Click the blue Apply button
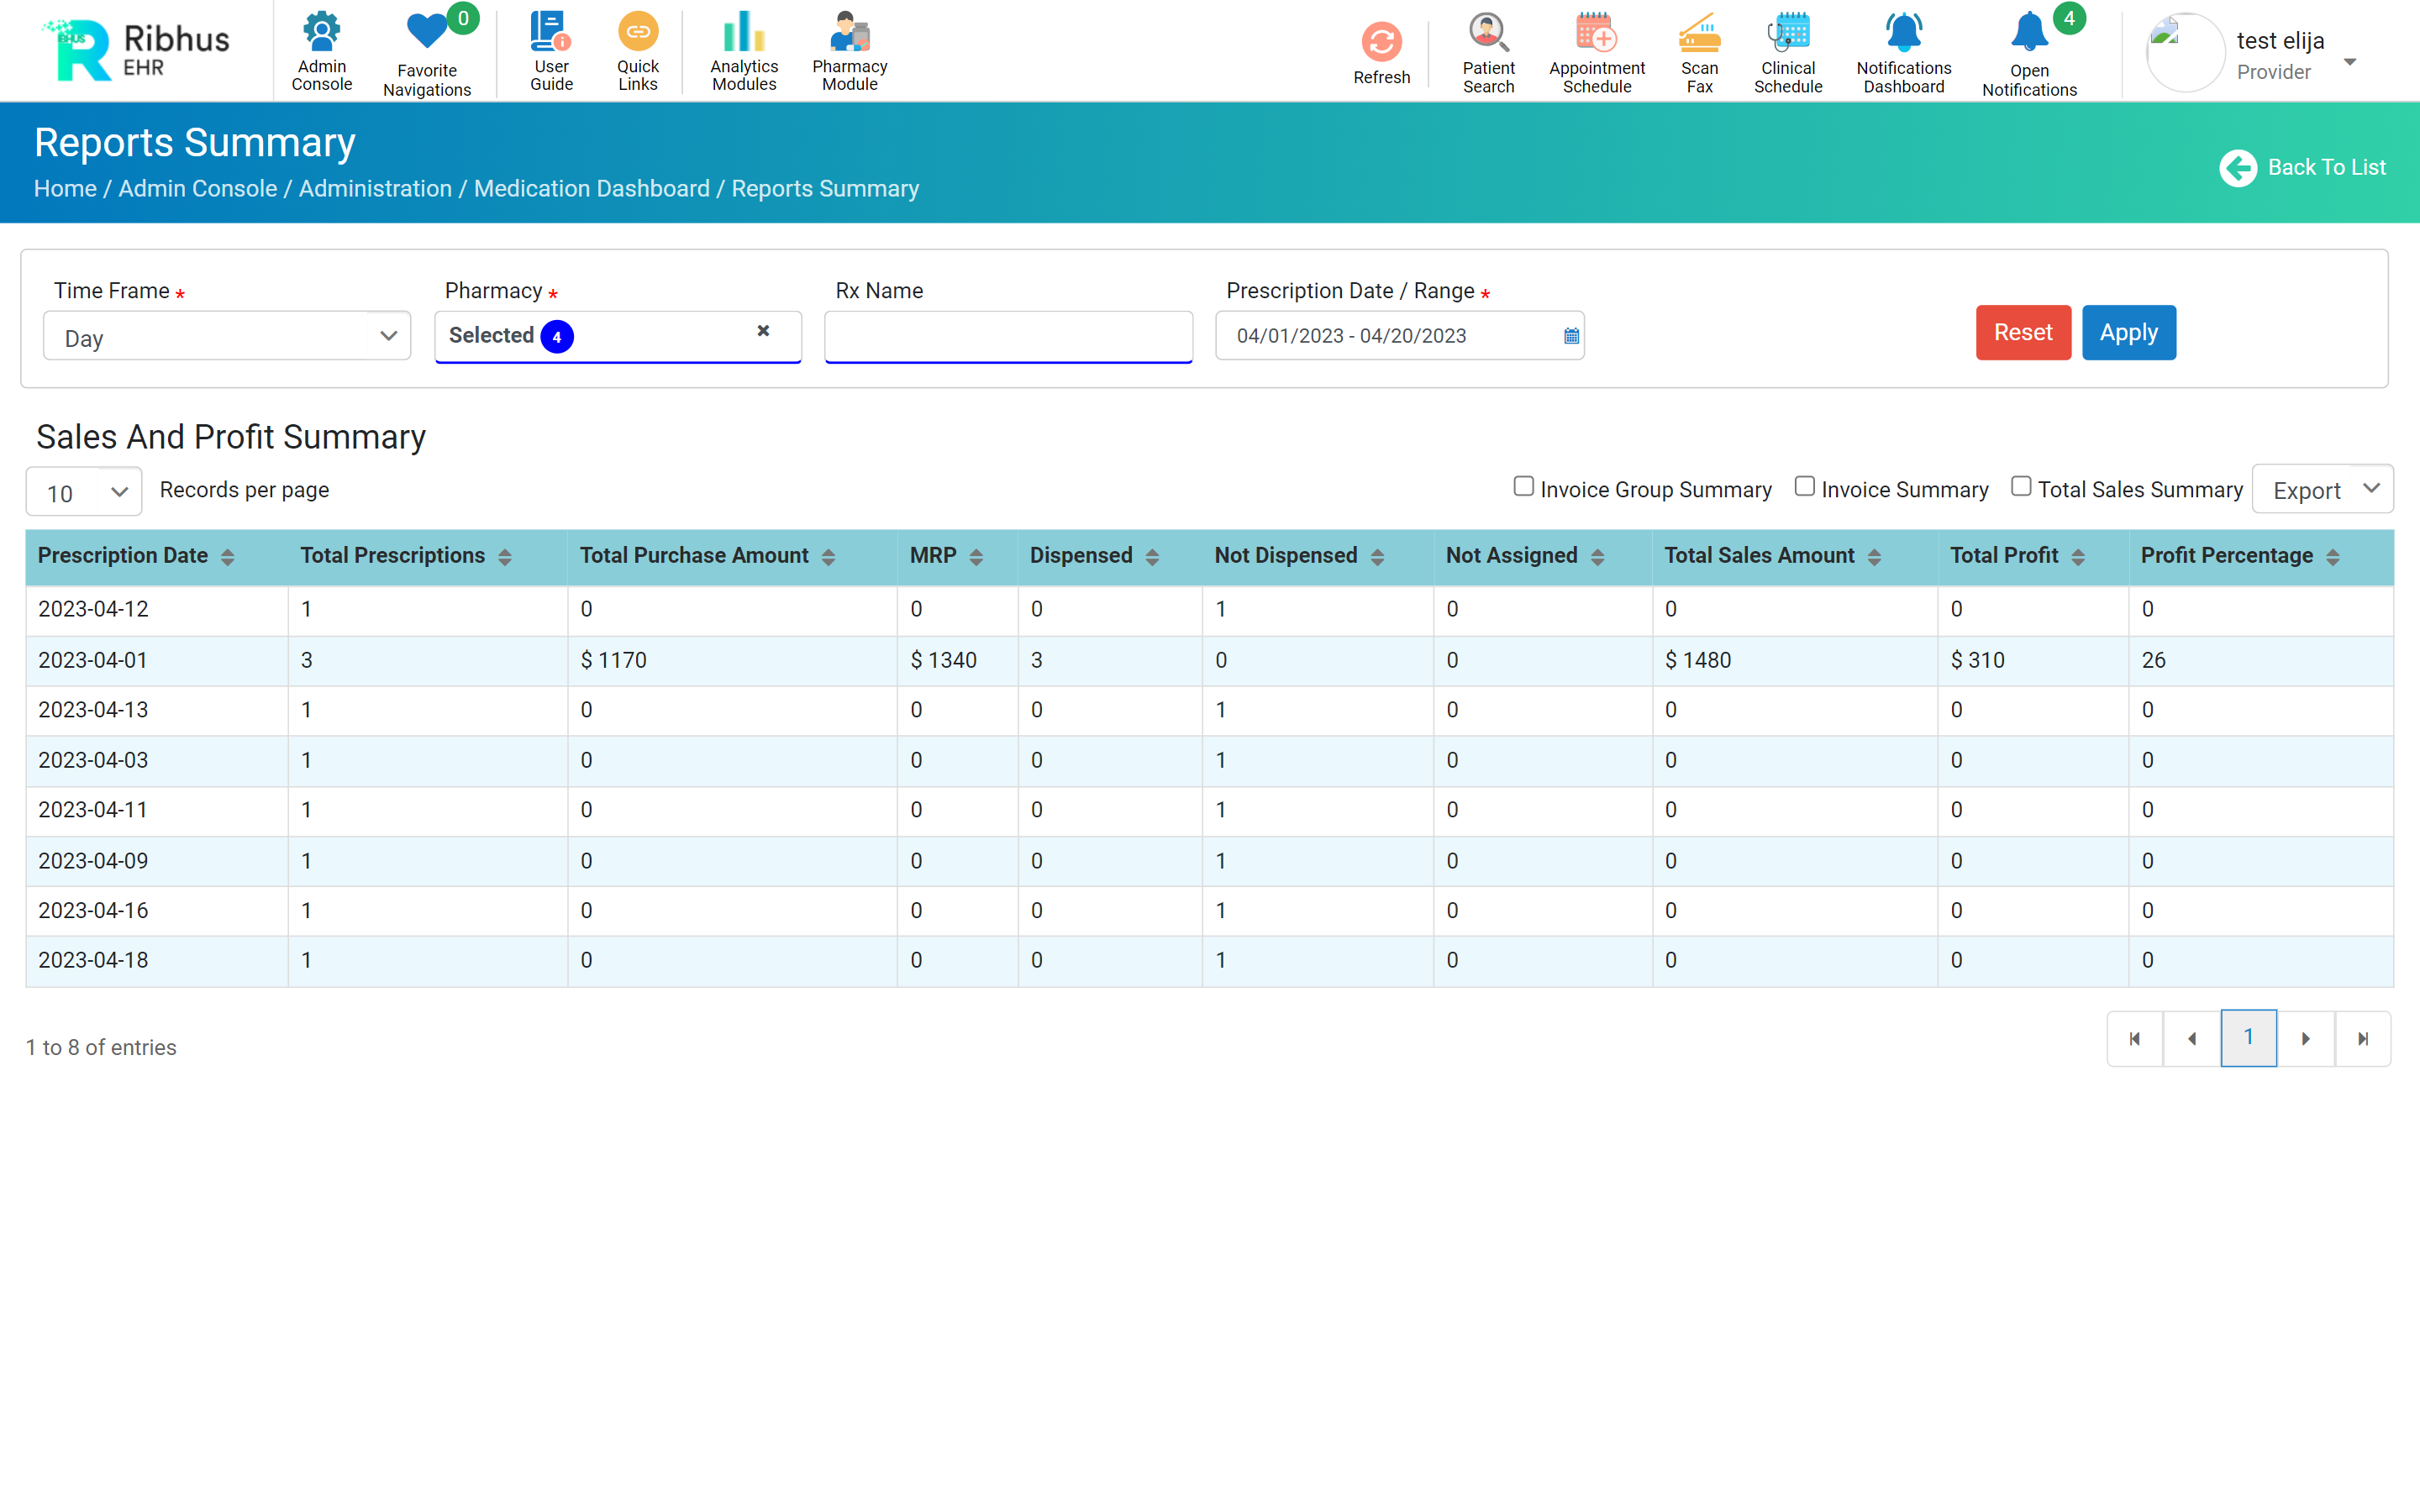This screenshot has height=1512, width=2420. pos(2128,333)
